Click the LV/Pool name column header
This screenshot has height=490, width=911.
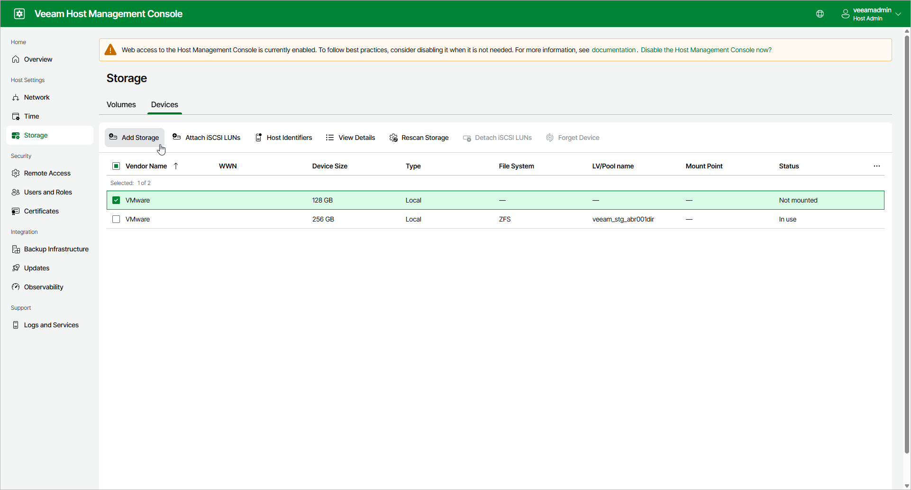coord(613,166)
